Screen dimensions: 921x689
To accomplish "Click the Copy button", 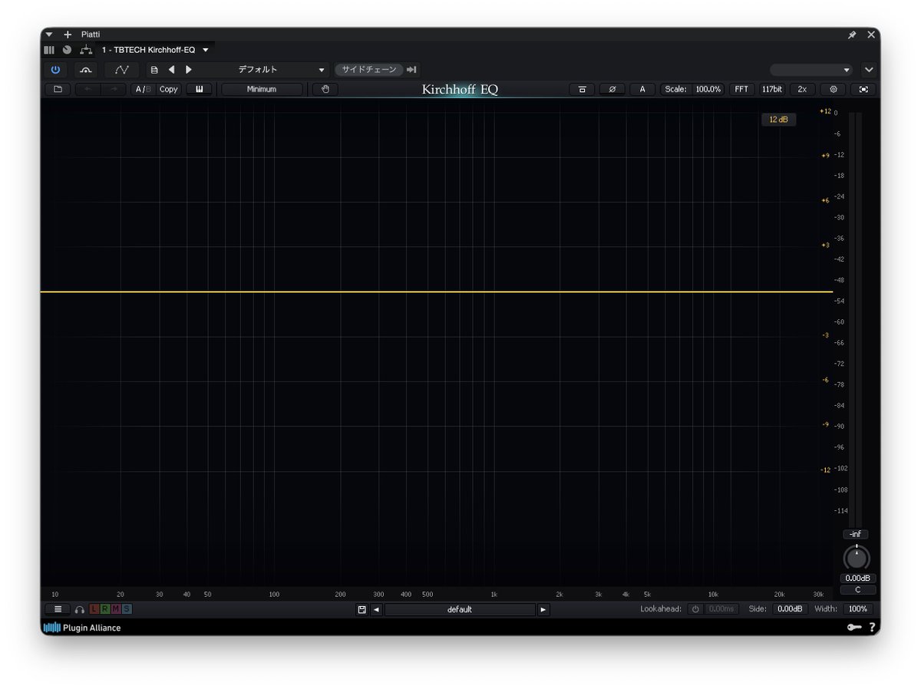I will pos(169,89).
